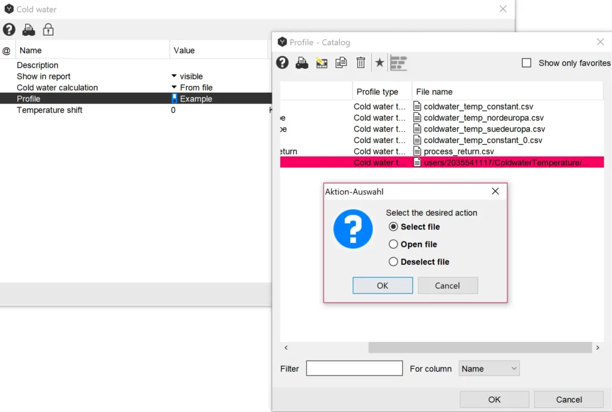The image size is (612, 412).
Task: Choose the Open file radio option
Action: click(x=393, y=244)
